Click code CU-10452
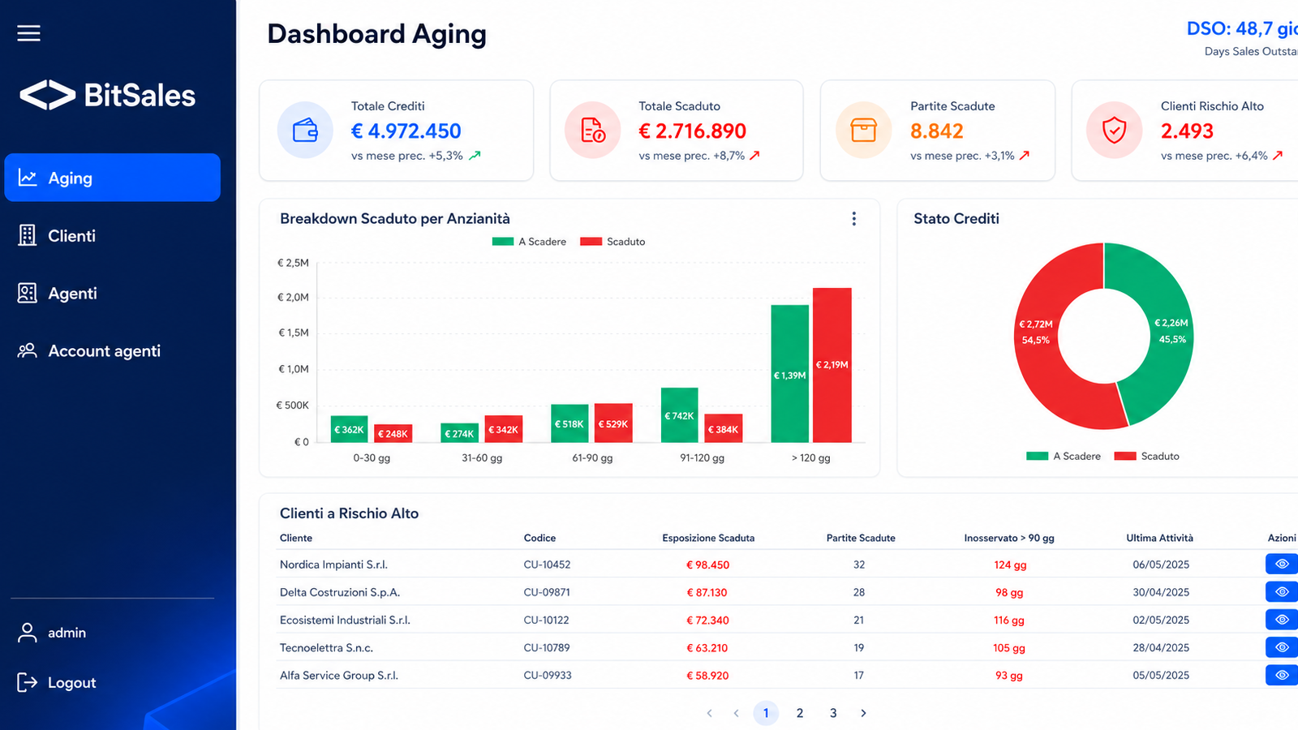 point(547,565)
